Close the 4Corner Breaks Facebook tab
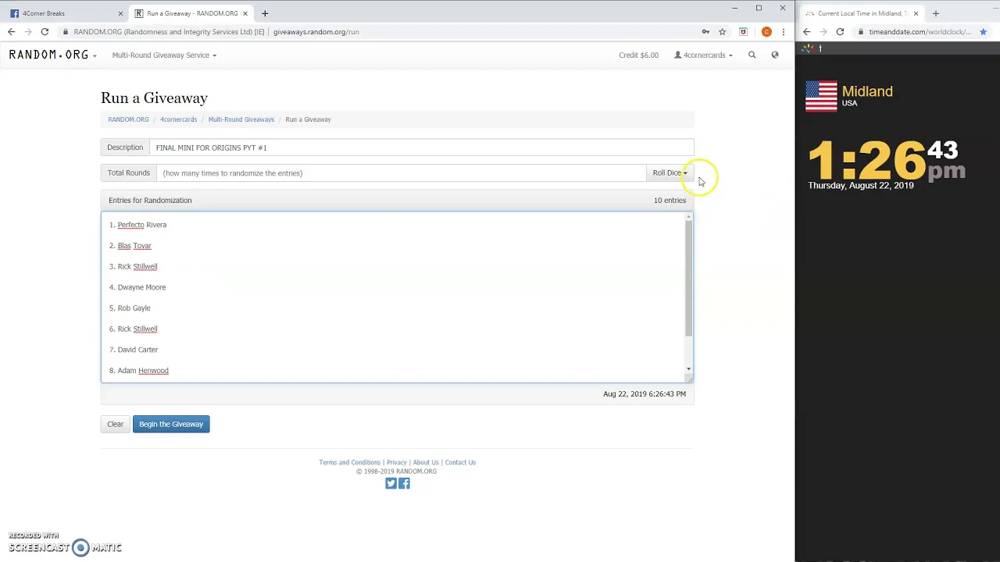 pos(121,13)
